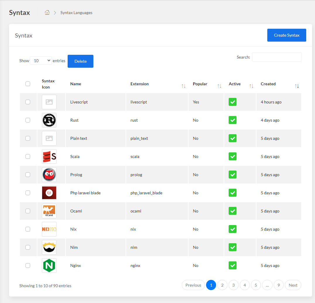Select the Prolog row checkbox

[x=28, y=175]
